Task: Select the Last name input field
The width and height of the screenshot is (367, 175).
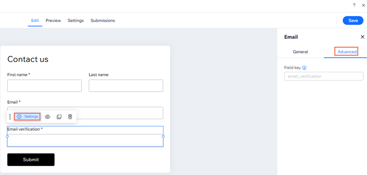Action: coord(126,85)
